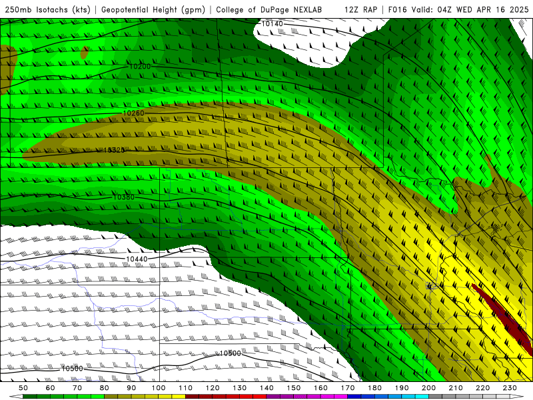
Task: Click the 50 value on the color scale
Action: click(23, 388)
